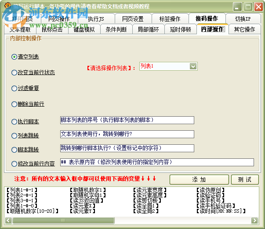Focus the 脚本列表的序号 input field
This screenshot has width=265, height=229.
click(x=127, y=120)
